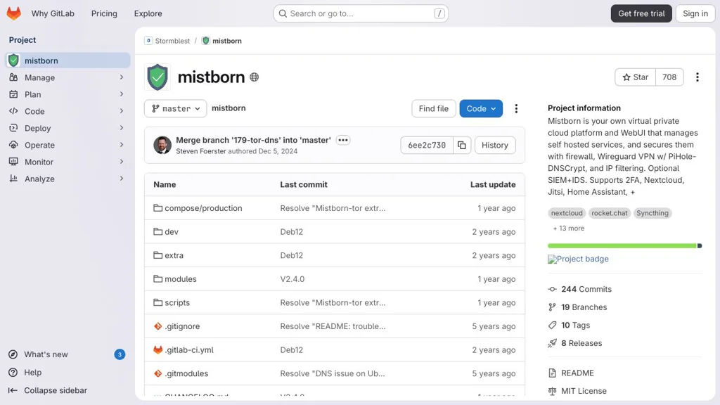This screenshot has width=720, height=405.
Task: Click the extra folder icon
Action: tap(158, 255)
